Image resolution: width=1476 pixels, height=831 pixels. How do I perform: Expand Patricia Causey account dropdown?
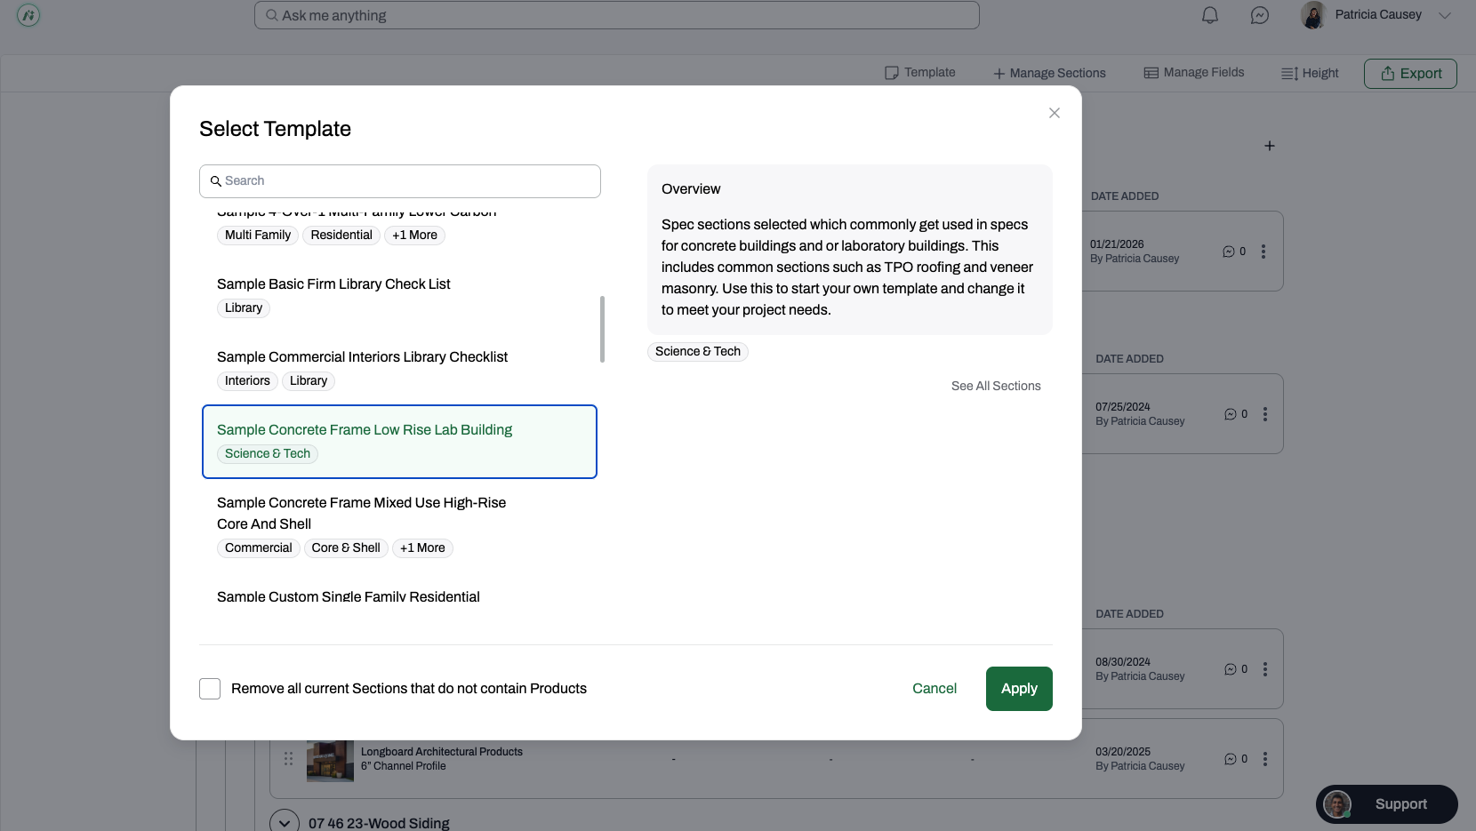[1445, 15]
